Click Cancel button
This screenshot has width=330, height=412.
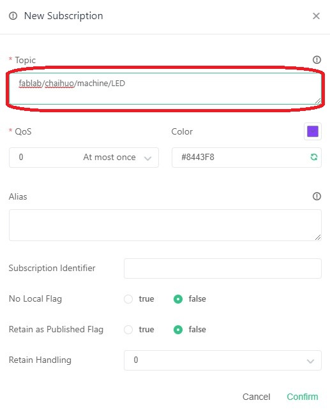(x=256, y=397)
